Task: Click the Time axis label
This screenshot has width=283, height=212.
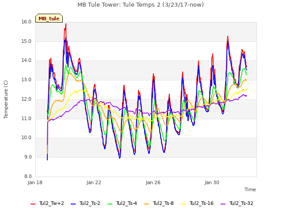Action: click(250, 189)
